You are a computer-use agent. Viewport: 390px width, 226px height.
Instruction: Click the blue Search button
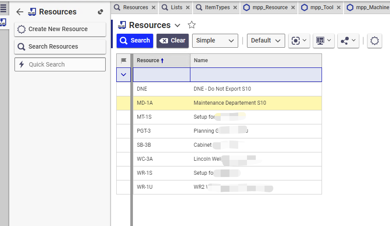(135, 41)
